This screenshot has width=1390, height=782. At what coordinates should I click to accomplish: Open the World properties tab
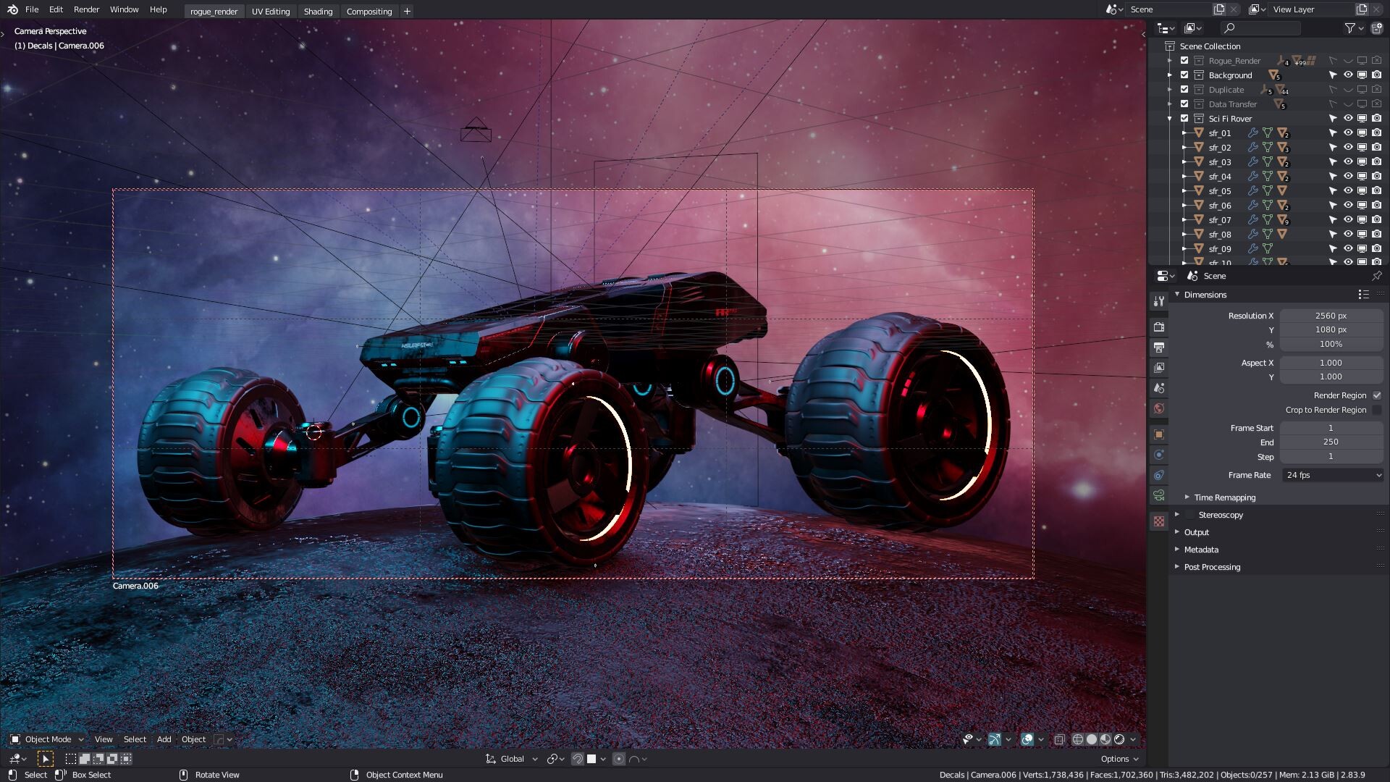point(1159,408)
